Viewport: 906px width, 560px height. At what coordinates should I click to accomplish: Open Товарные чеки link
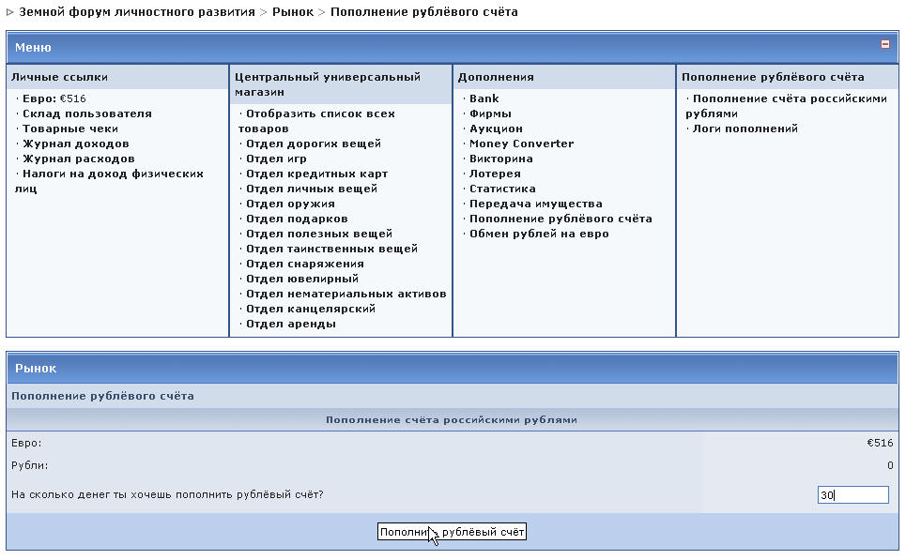tap(70, 129)
